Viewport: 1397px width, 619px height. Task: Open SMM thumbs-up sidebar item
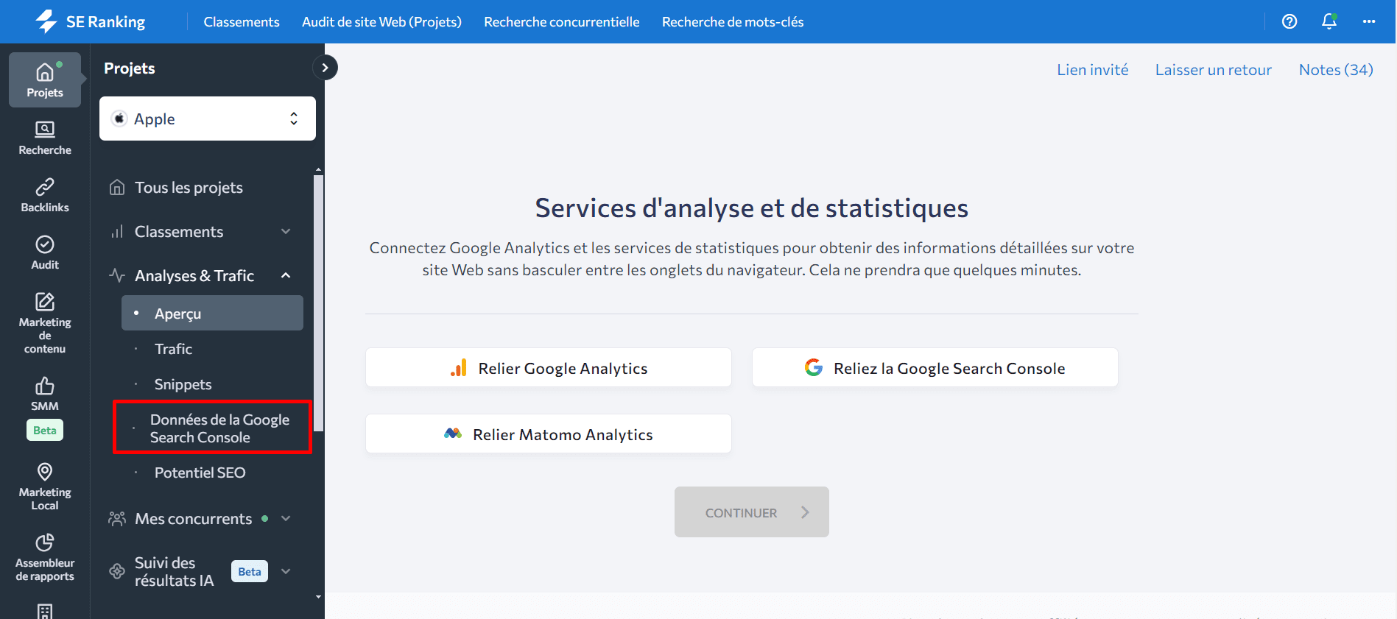[x=45, y=395]
